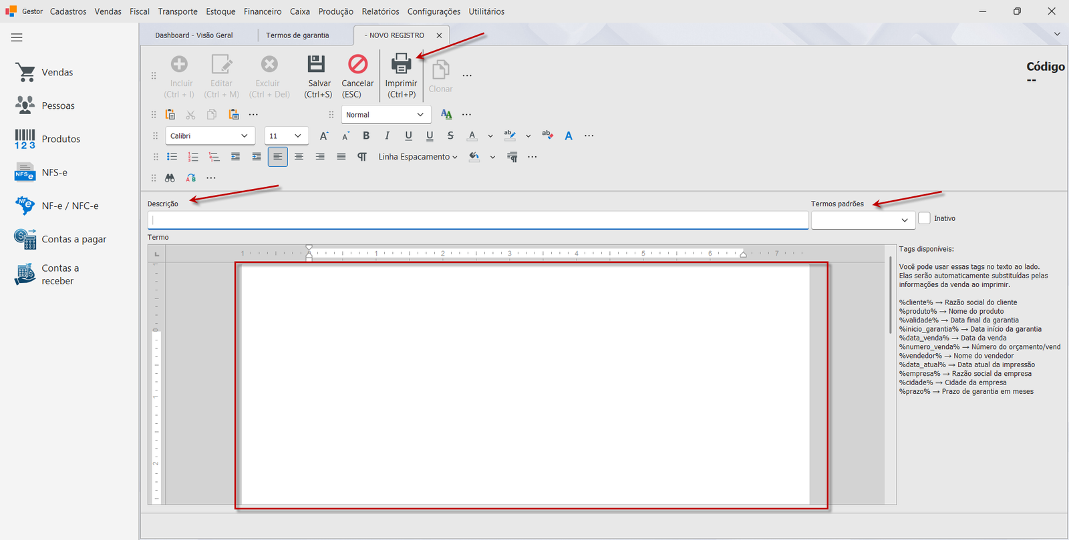The width and height of the screenshot is (1069, 540).
Task: Open Find with the binoculars icon
Action: point(170,178)
